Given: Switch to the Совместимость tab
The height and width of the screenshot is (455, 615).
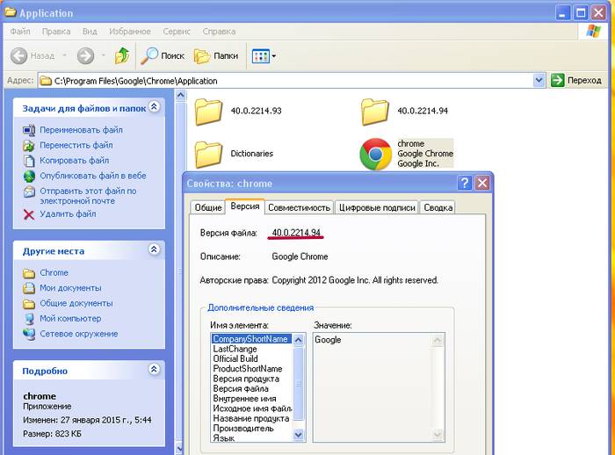Looking at the screenshot, I should click(x=300, y=208).
